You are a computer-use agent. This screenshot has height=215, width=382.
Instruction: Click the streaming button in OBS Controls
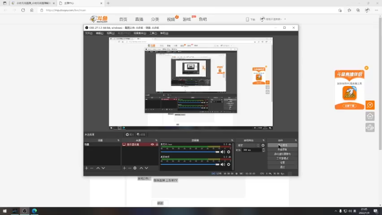click(x=282, y=145)
